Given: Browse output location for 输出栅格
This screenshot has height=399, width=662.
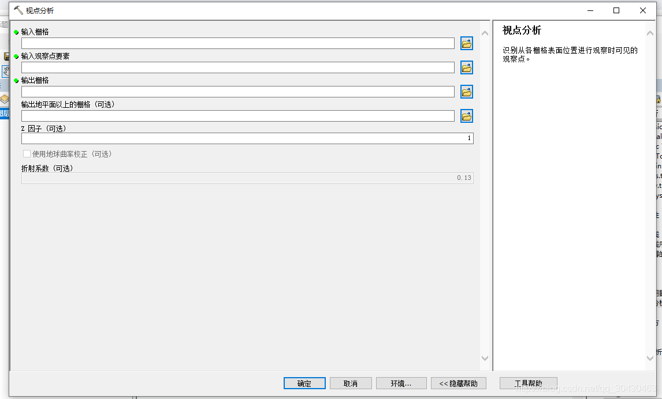Looking at the screenshot, I should tap(466, 91).
